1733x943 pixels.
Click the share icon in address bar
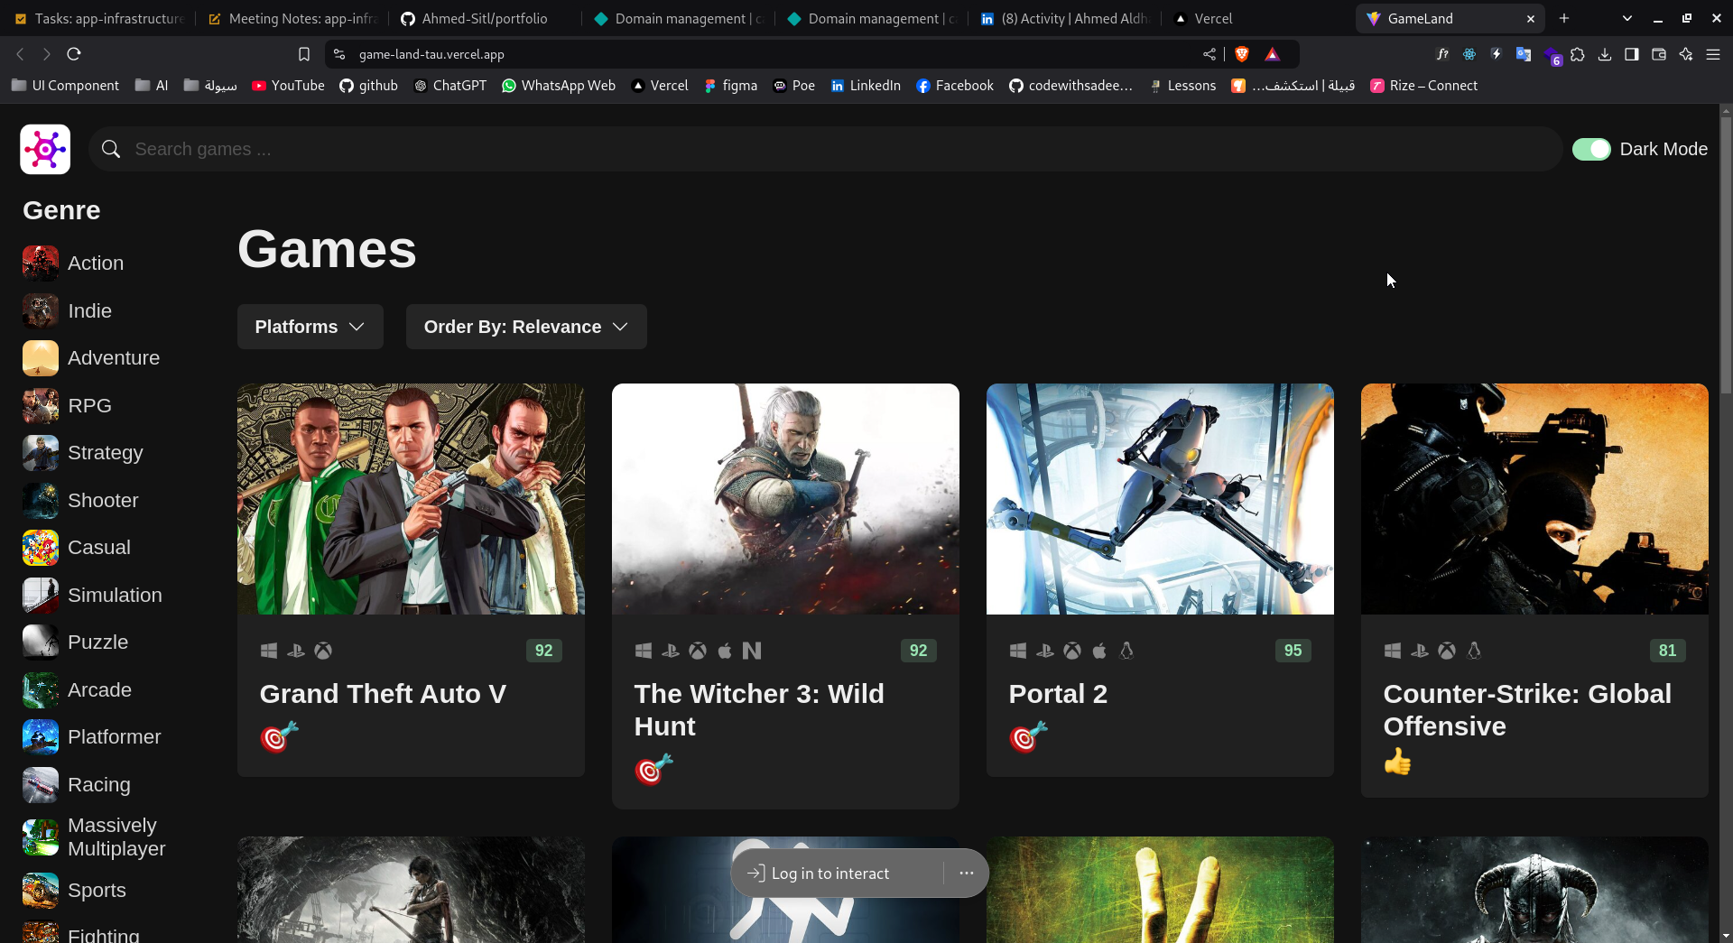coord(1209,54)
